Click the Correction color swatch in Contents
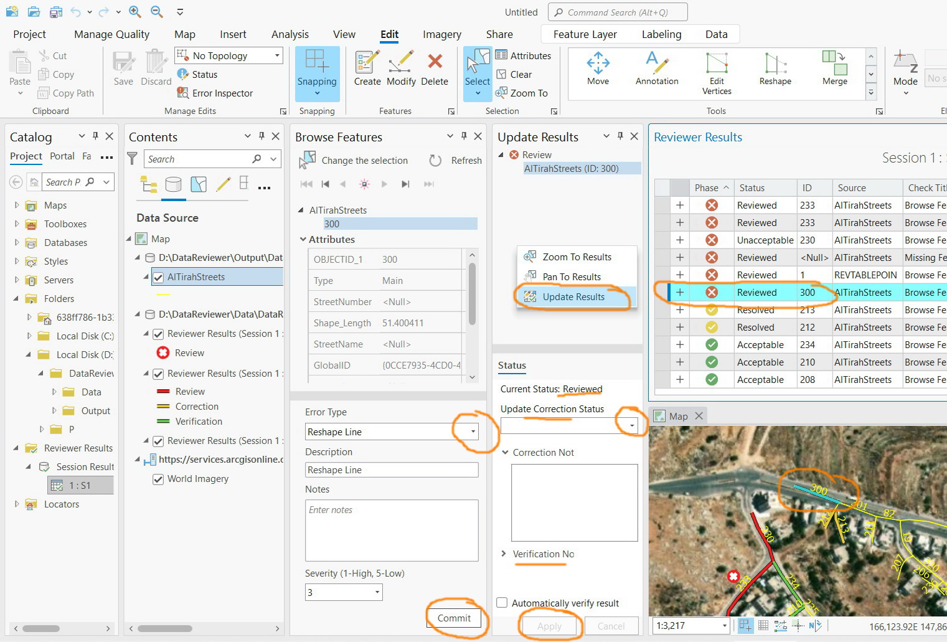The height and width of the screenshot is (642, 947). [x=163, y=406]
